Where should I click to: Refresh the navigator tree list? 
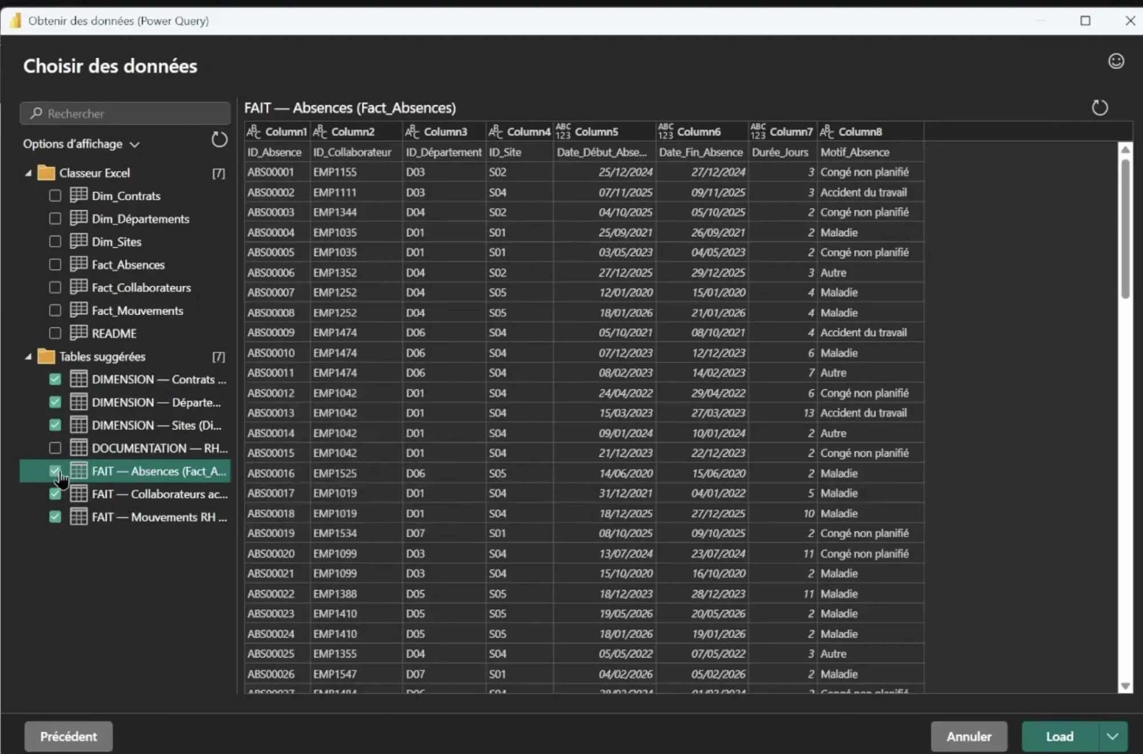pos(219,139)
